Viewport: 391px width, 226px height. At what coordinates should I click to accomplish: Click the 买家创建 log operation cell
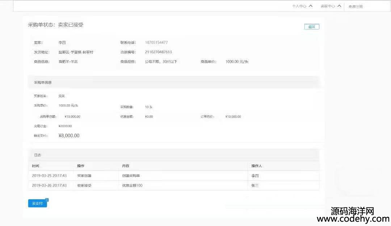coord(84,176)
